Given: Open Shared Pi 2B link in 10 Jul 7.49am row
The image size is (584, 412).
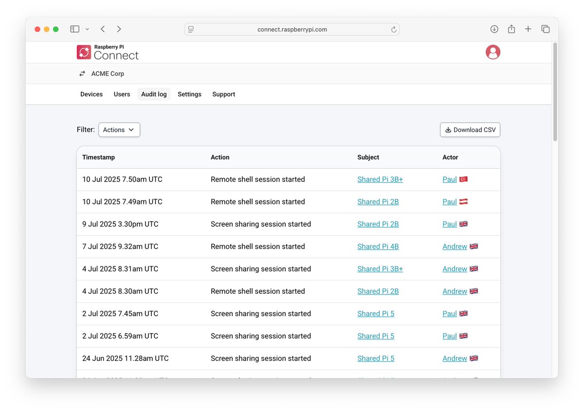Looking at the screenshot, I should pyautogui.click(x=378, y=202).
